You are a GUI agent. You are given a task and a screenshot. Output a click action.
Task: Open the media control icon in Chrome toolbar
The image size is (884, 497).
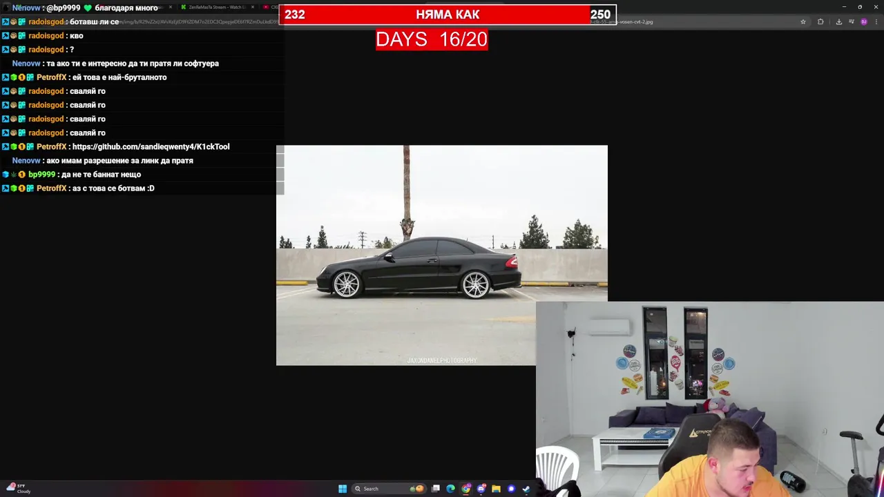click(851, 21)
